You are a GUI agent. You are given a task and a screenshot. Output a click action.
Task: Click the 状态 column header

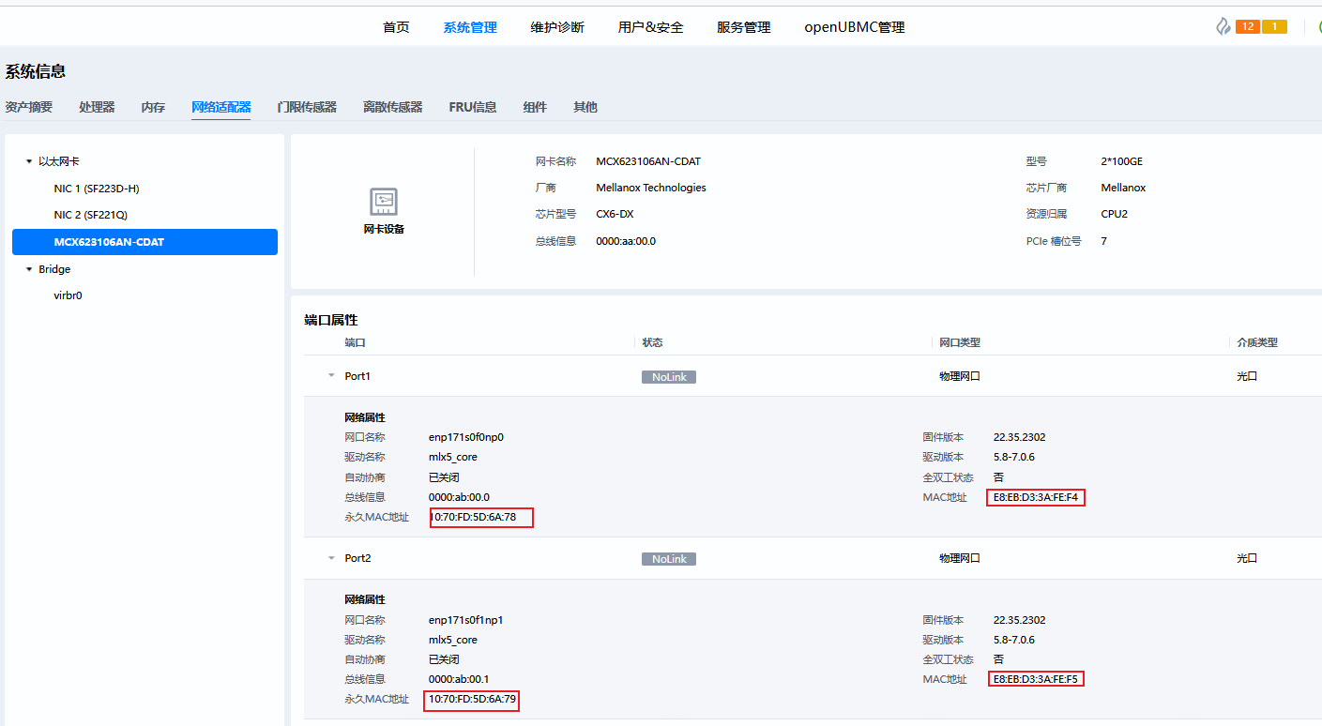pyautogui.click(x=652, y=342)
